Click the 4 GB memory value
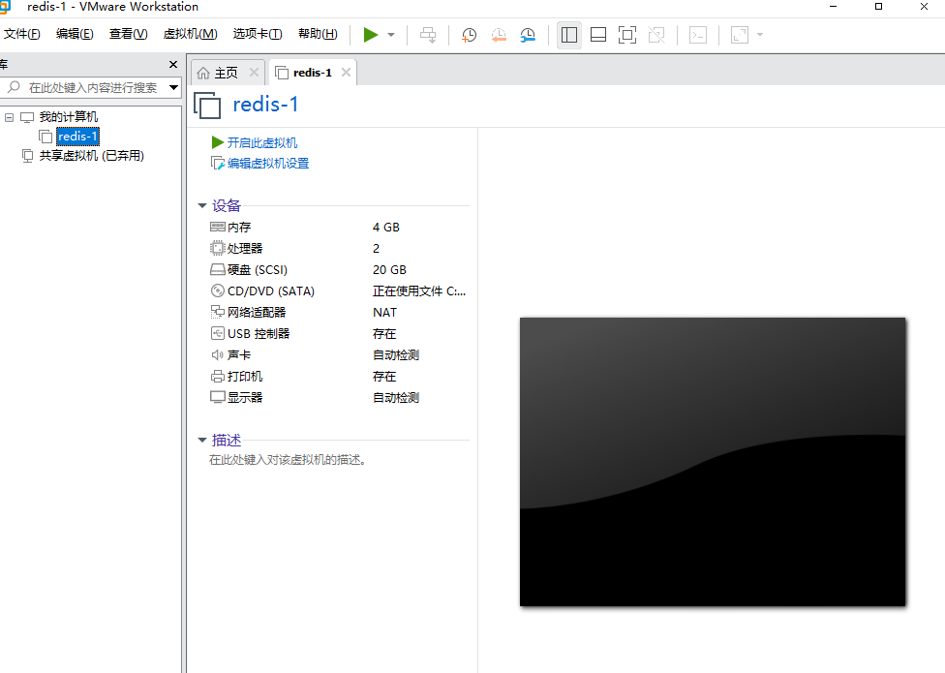This screenshot has height=673, width=945. click(x=386, y=228)
